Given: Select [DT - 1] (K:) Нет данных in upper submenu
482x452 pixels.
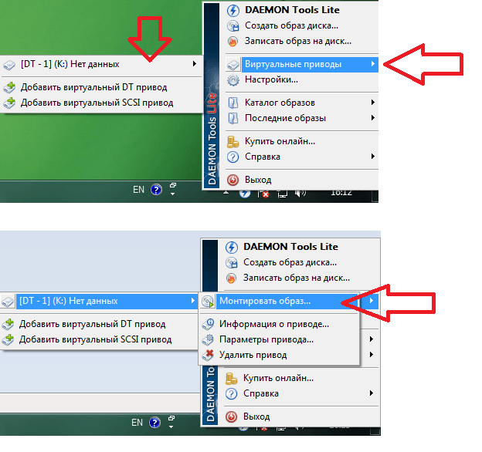Looking at the screenshot, I should pos(100,64).
